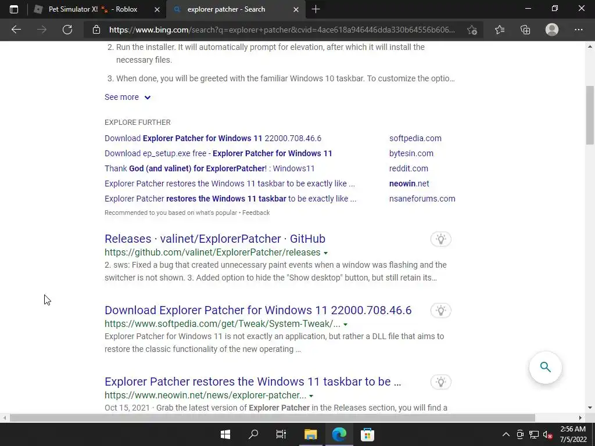The image size is (595, 446).
Task: Open the Windows Start menu
Action: click(225, 434)
